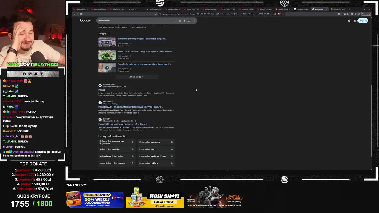Click the Polsatplay.pl site favicon
The width and height of the screenshot is (379, 213).
(100, 103)
